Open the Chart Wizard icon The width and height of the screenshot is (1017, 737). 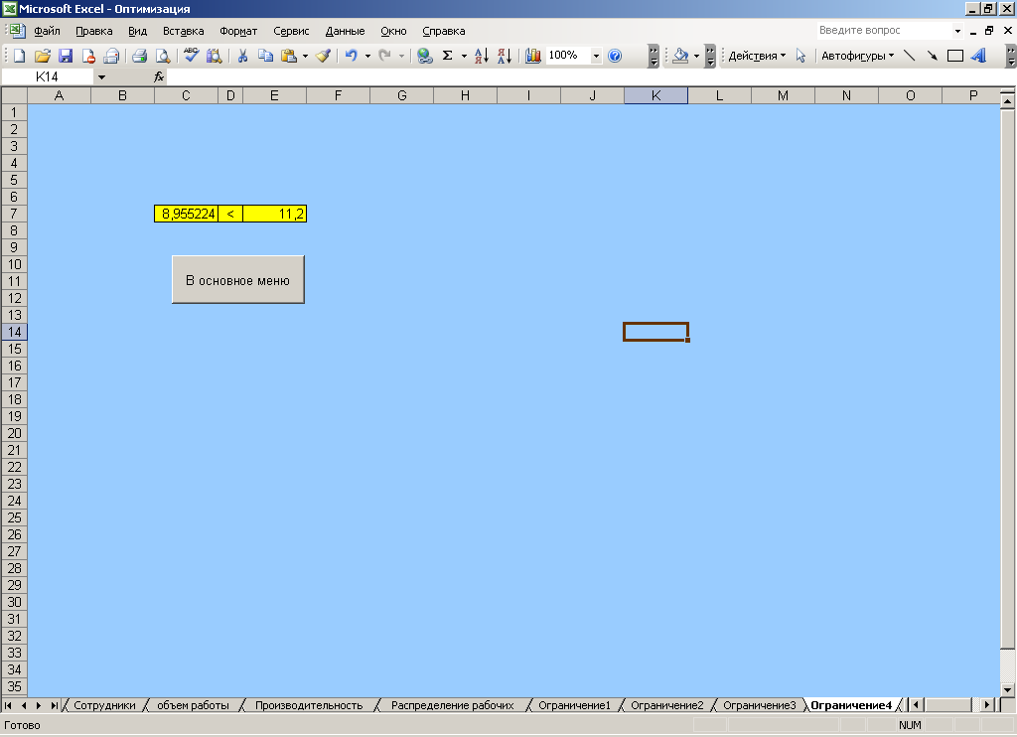click(533, 57)
